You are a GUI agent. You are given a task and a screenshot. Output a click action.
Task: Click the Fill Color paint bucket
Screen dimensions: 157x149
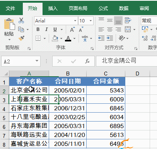(x=55, y=38)
